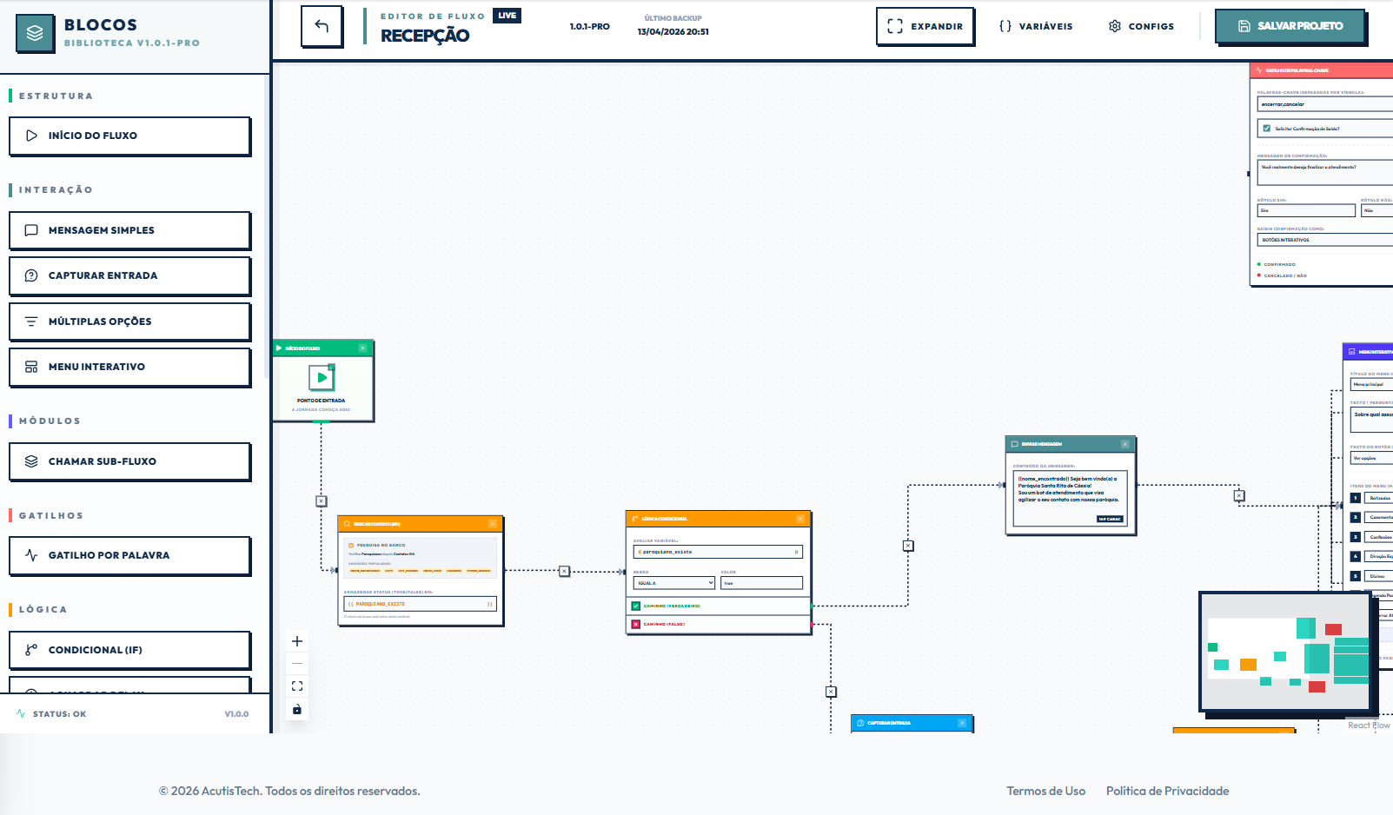Select the Início do Fluxo block
Viewport: 1393px width, 815px height.
coord(129,136)
